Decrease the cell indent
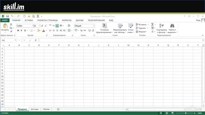 click(x=61, y=30)
